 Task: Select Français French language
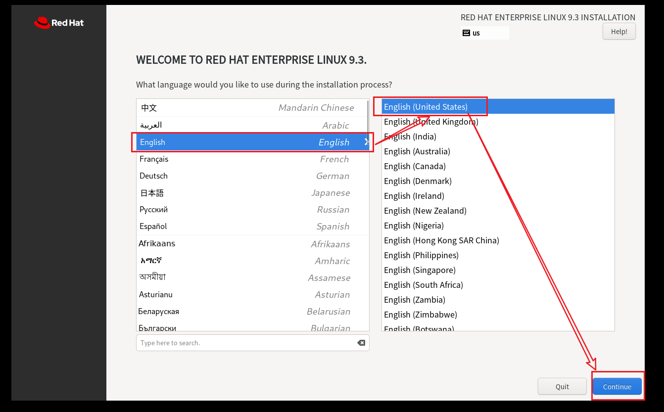pyautogui.click(x=253, y=159)
